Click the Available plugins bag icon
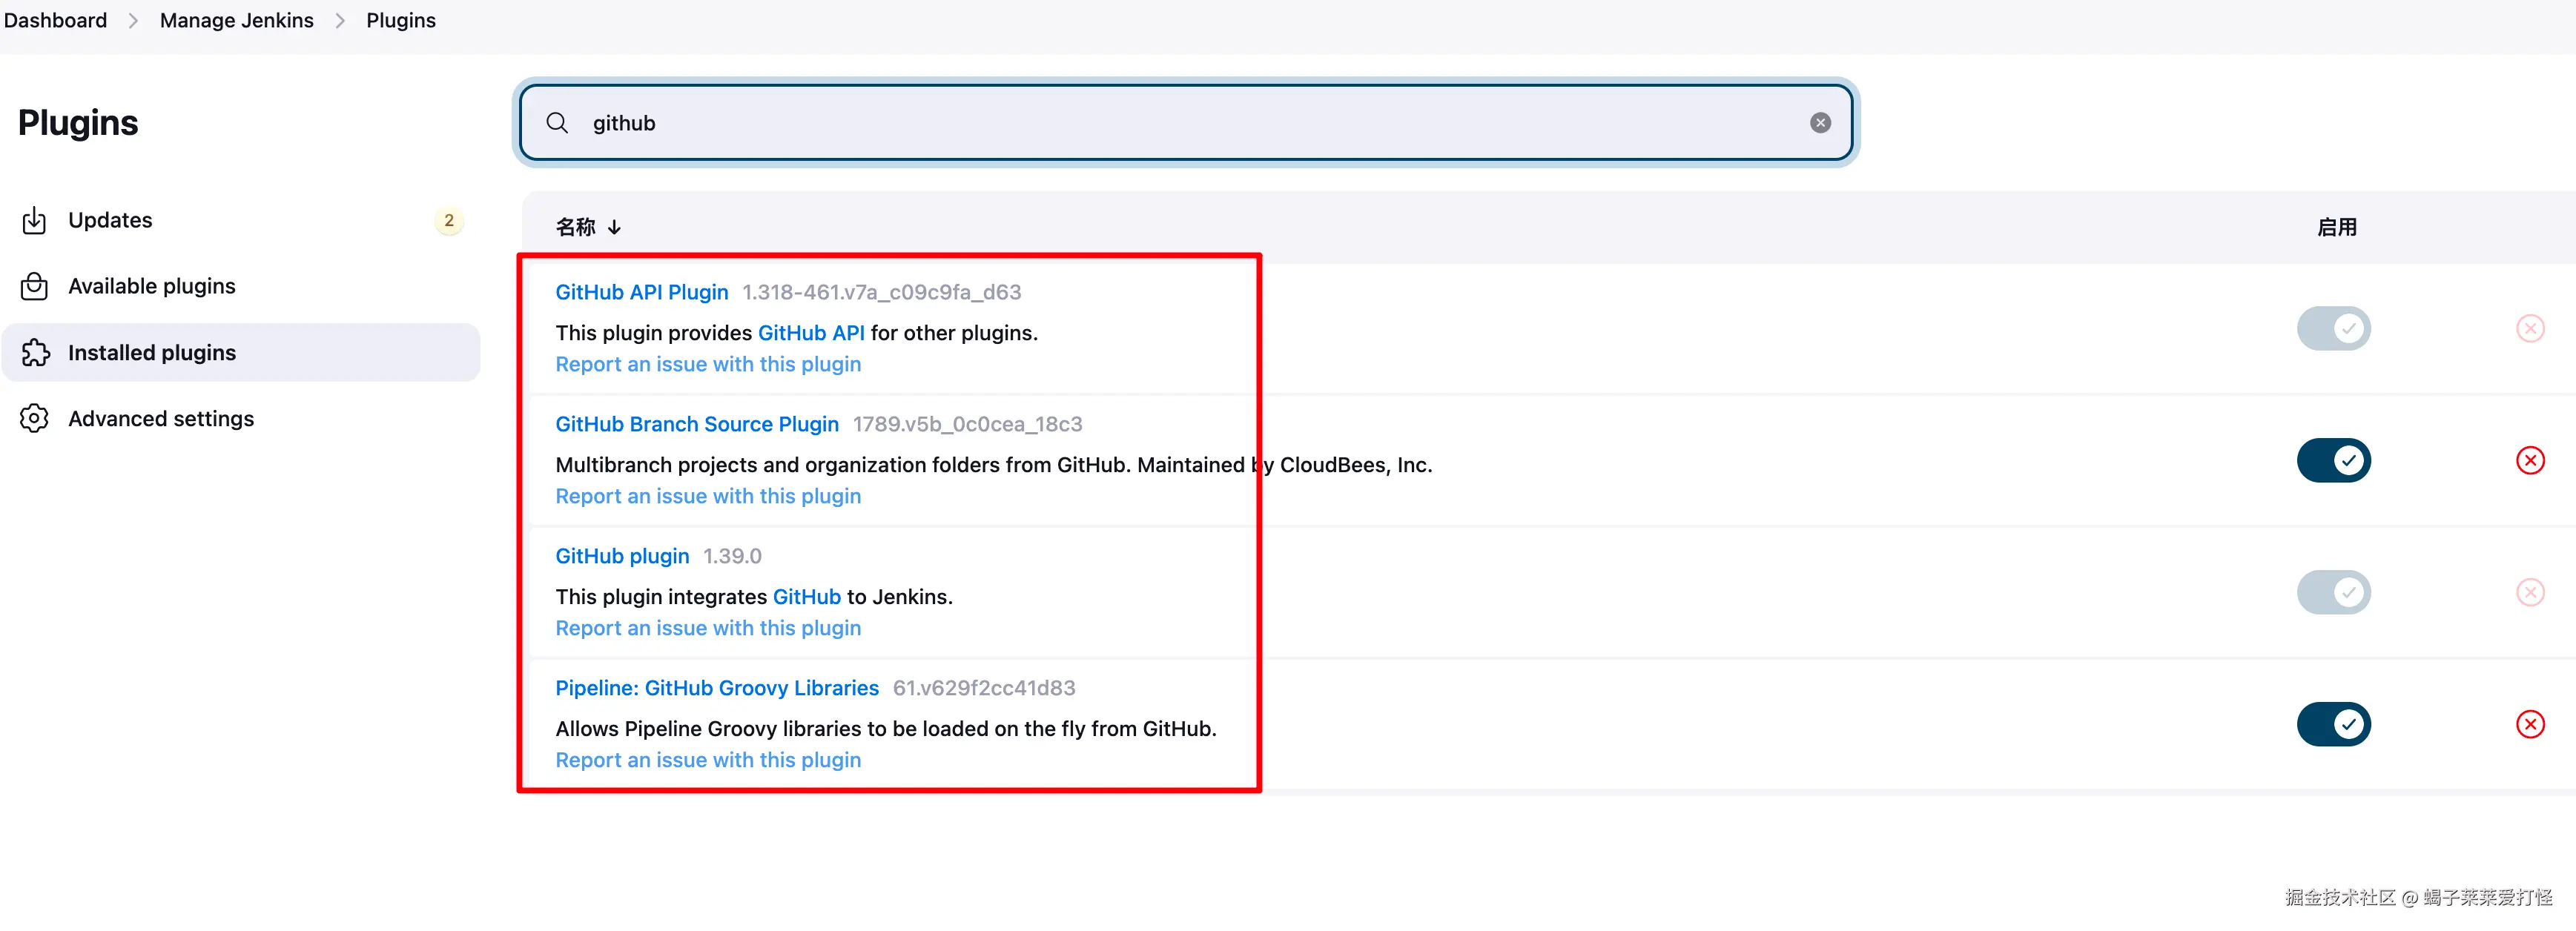This screenshot has height=931, width=2576. (34, 286)
